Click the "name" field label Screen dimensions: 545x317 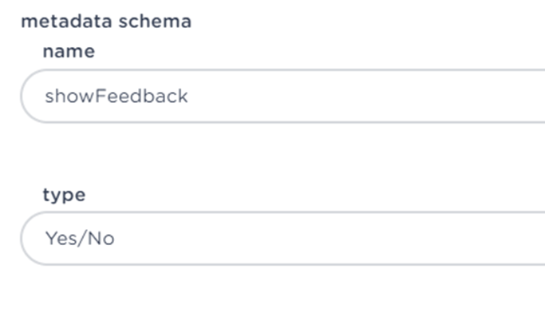[69, 51]
